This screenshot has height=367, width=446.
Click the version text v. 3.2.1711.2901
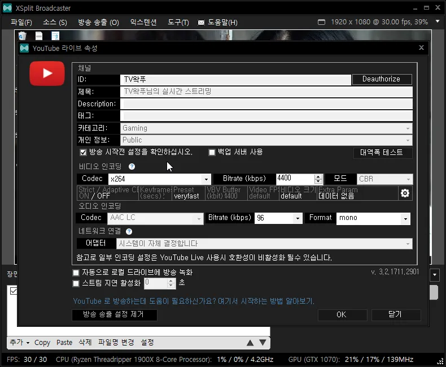click(395, 272)
